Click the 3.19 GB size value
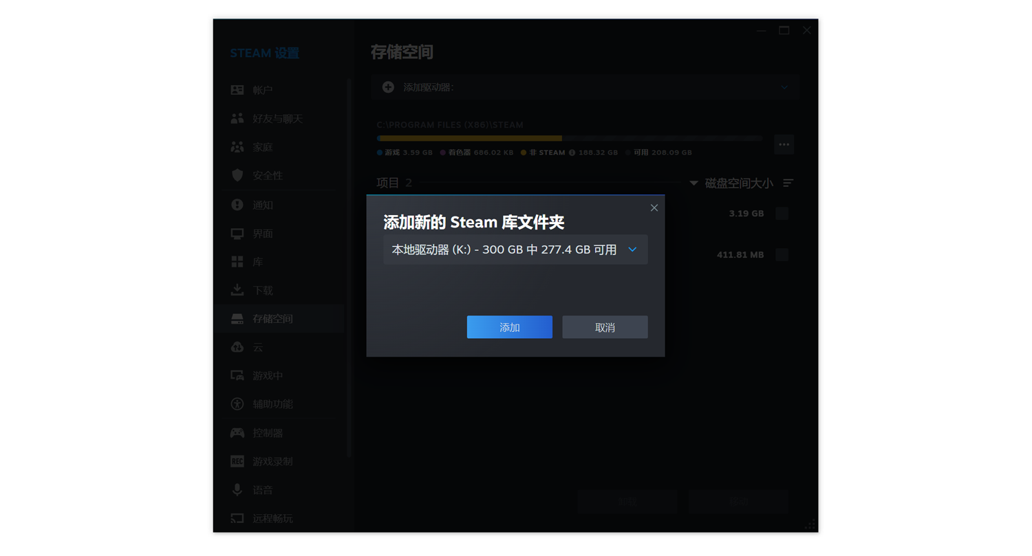 746,214
